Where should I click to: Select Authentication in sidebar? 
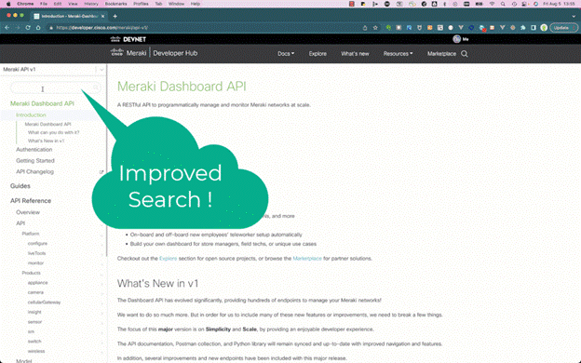34,150
